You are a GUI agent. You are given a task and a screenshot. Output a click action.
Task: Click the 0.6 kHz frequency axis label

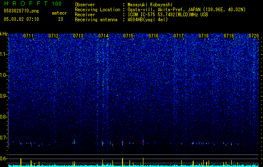click(3, 159)
